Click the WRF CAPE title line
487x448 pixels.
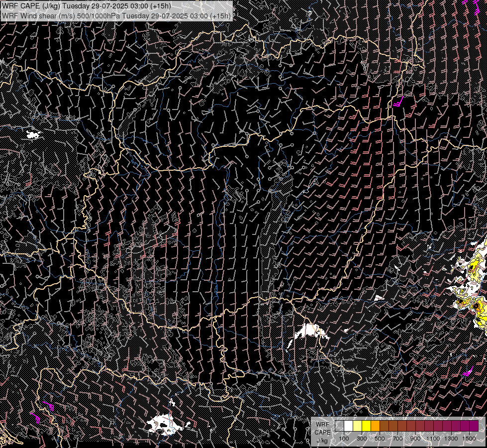tap(86, 6)
